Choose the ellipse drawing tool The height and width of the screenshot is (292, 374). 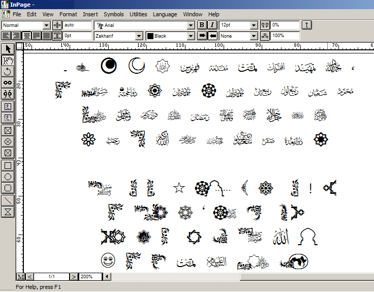tap(8, 177)
